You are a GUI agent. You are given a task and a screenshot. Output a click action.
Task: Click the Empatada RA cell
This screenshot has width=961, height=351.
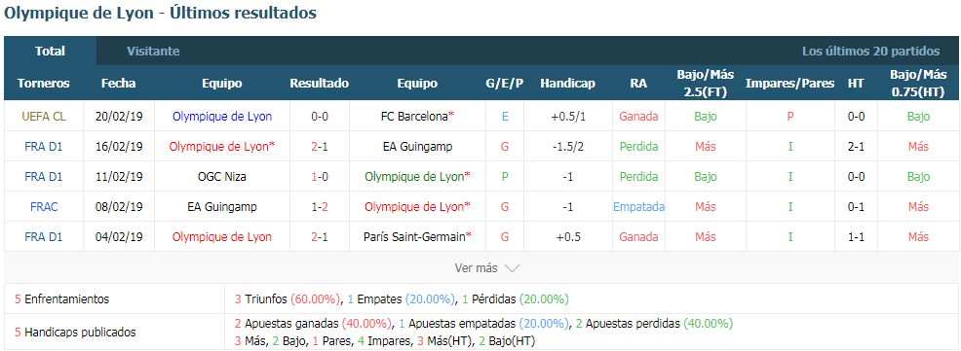click(x=638, y=207)
